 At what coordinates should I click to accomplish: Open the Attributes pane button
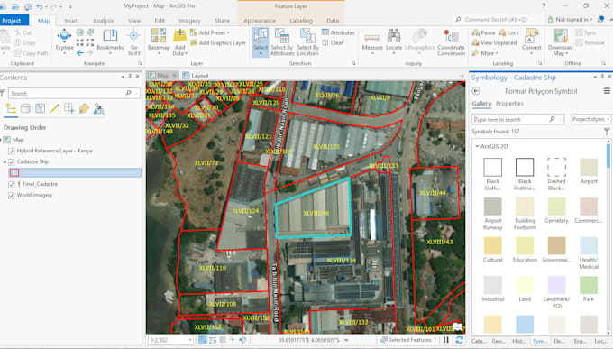pos(338,32)
